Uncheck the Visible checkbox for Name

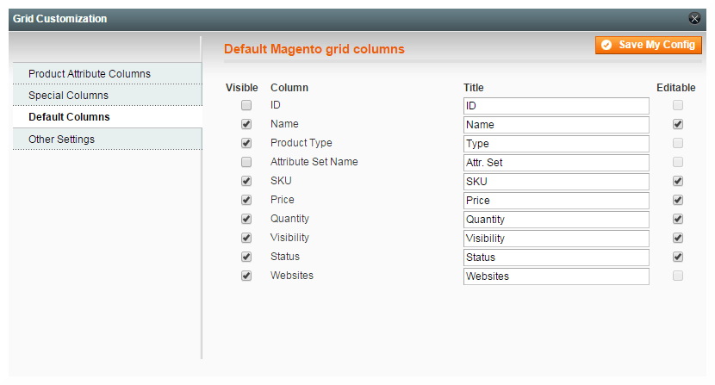[x=246, y=124]
